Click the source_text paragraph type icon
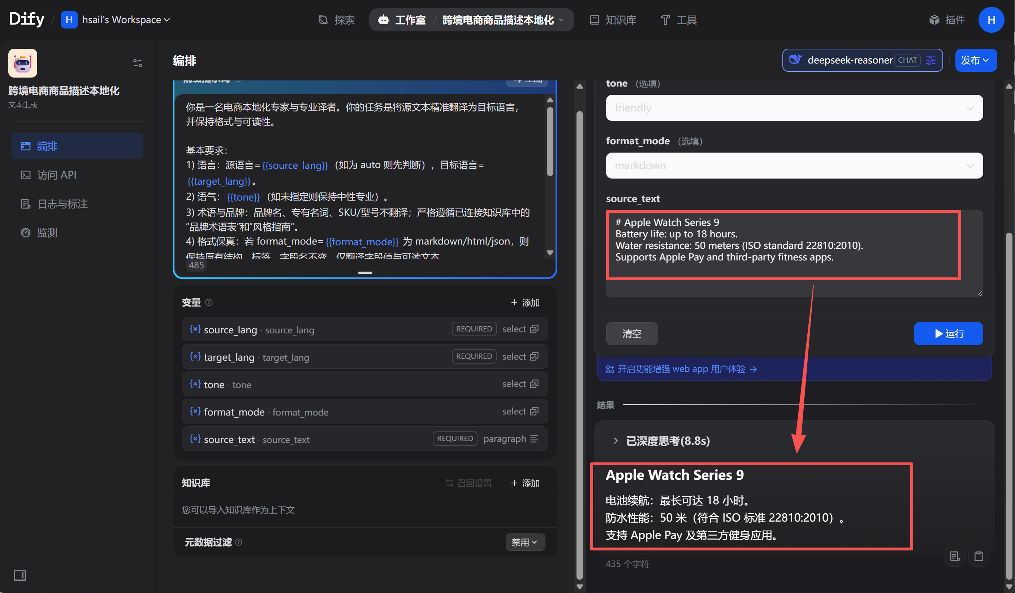This screenshot has width=1015, height=593. pyautogui.click(x=534, y=439)
